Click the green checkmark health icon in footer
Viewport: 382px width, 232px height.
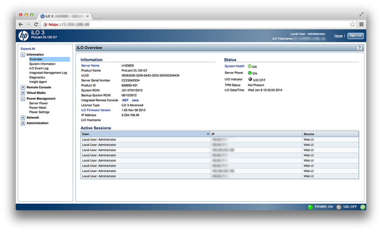[362, 207]
